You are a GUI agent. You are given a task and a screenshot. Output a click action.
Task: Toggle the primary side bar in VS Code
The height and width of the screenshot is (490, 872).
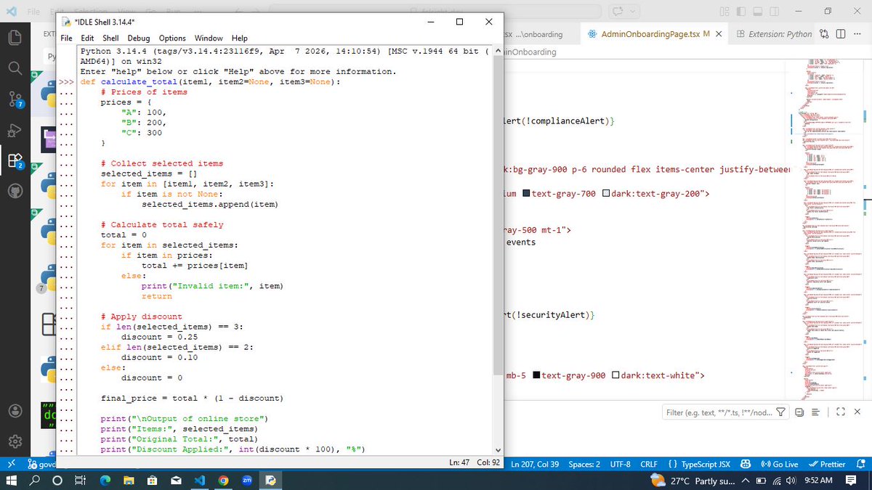click(740, 12)
